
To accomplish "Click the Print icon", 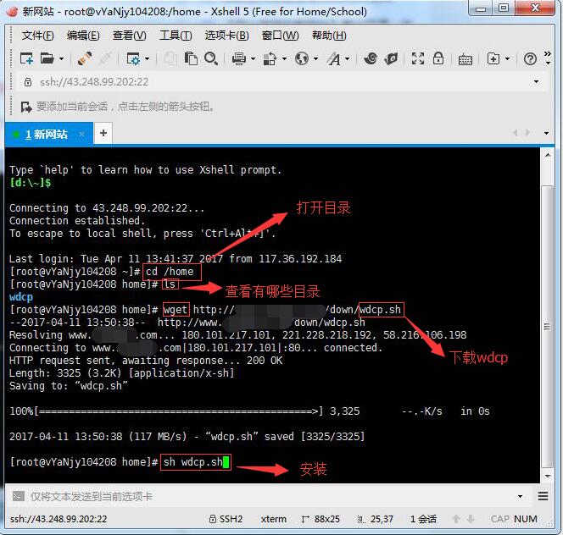I will 239,58.
